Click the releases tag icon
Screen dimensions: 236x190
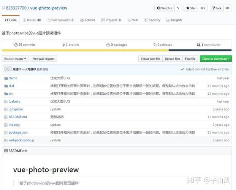coord(155,45)
